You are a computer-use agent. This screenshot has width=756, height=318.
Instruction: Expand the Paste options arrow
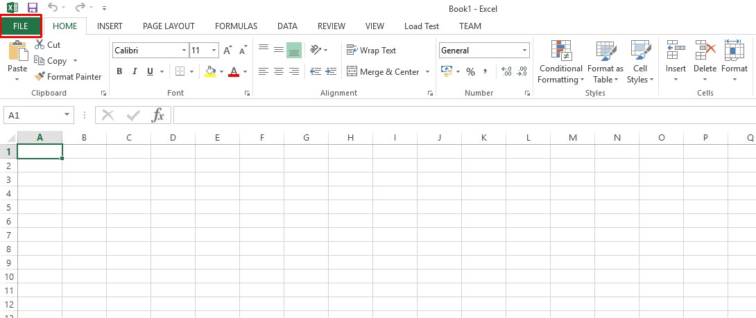[17, 79]
